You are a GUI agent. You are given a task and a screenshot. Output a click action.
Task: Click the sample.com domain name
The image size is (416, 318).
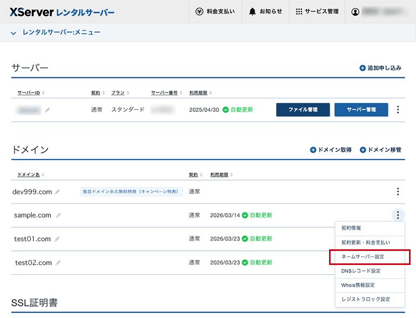click(32, 215)
